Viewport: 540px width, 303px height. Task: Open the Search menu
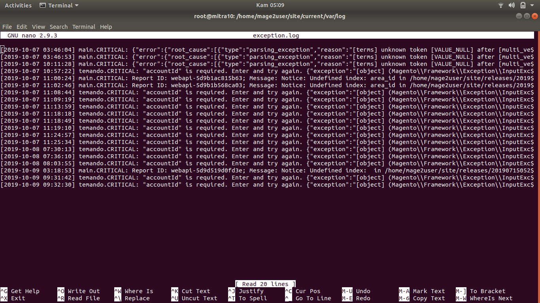click(x=59, y=27)
